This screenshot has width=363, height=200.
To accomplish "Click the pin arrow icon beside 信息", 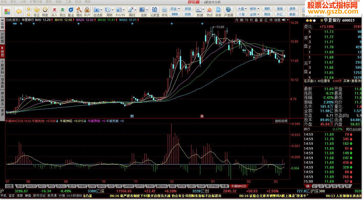I will click(x=283, y=20).
